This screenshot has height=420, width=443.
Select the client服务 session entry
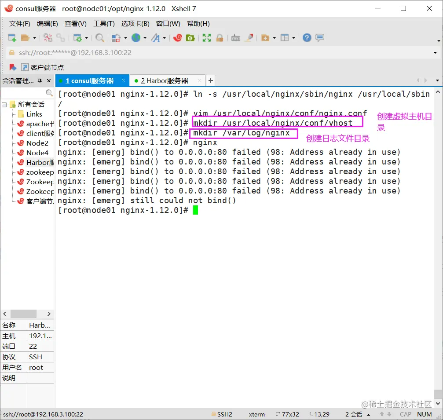click(x=35, y=134)
